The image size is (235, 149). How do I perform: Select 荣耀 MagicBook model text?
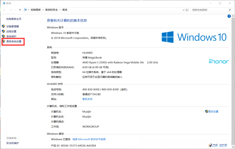[x=92, y=58]
